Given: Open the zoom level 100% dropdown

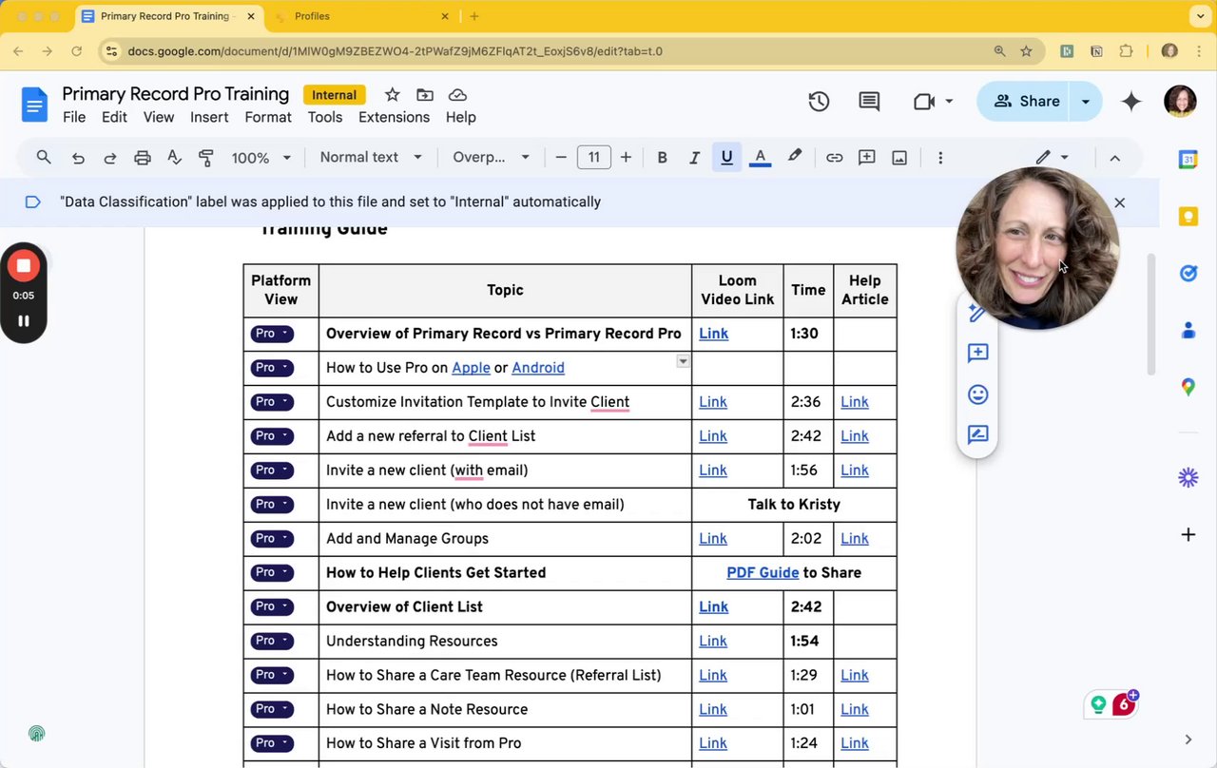Looking at the screenshot, I should coord(261,158).
